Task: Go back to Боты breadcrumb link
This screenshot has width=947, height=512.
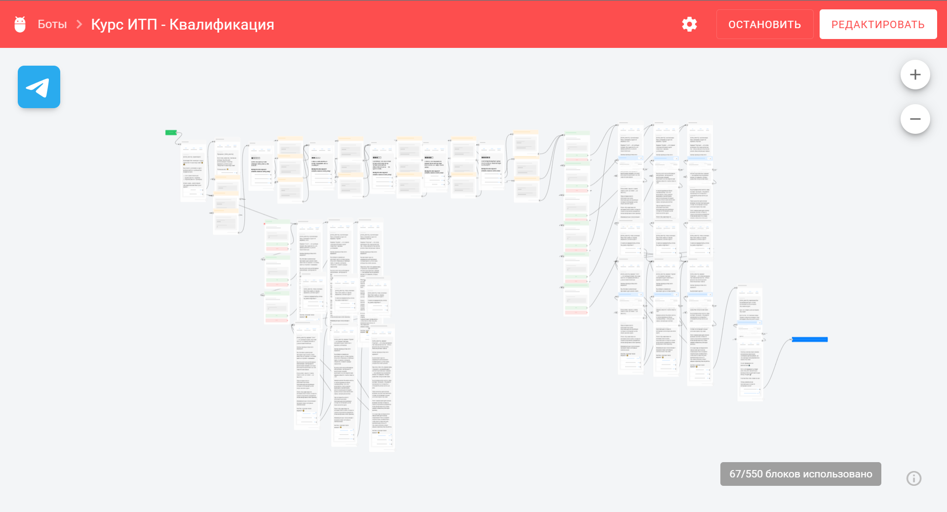Action: tap(52, 24)
